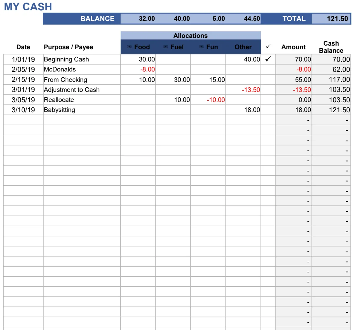The height and width of the screenshot is (330, 354).
Task: Select Amount 70.00 in Beginning Cash row
Action: [294, 60]
